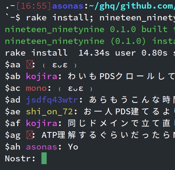The height and width of the screenshot is (170, 175).
Task: Click the missing-glyph box icon on $ag line
Action: pyautogui.click(x=30, y=135)
